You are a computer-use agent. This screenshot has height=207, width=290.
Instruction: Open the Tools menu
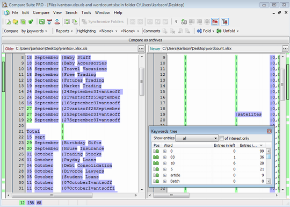[86, 12]
